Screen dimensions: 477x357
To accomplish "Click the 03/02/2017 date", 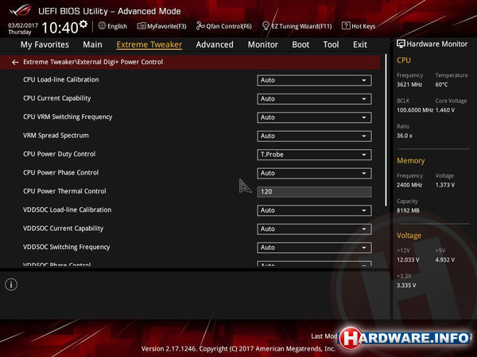I will [23, 25].
